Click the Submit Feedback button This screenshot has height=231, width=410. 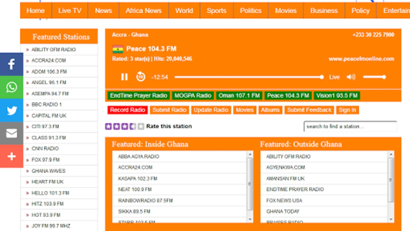click(x=309, y=110)
